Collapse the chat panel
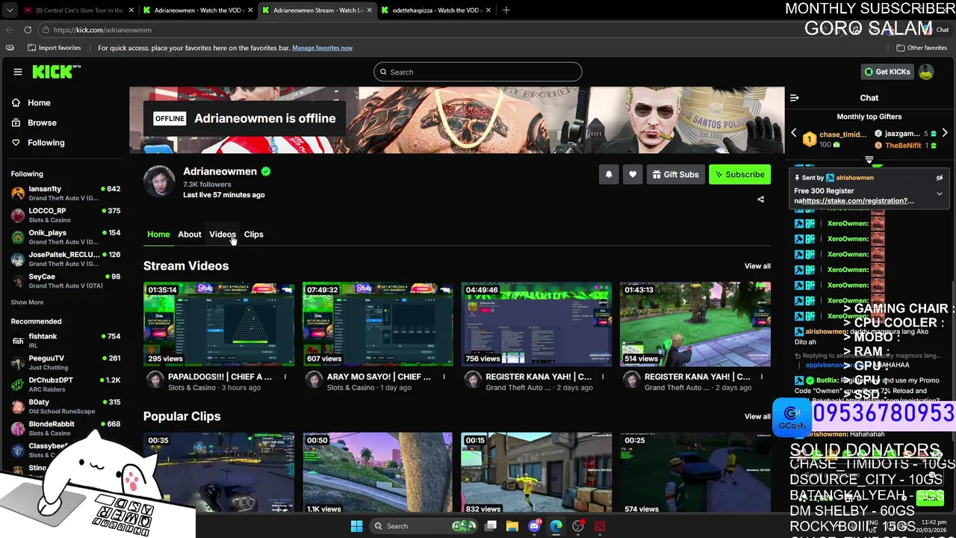 [795, 98]
